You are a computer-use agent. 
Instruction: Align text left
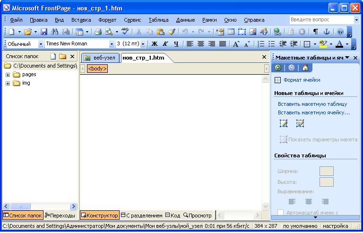(x=190, y=44)
